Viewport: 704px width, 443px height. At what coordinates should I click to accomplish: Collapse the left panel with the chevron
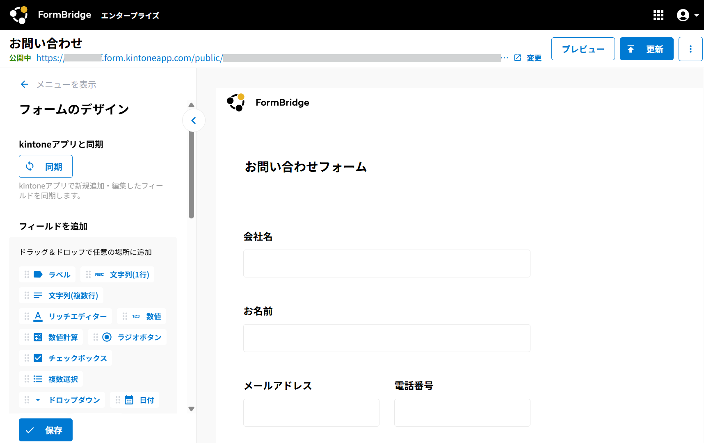[194, 120]
